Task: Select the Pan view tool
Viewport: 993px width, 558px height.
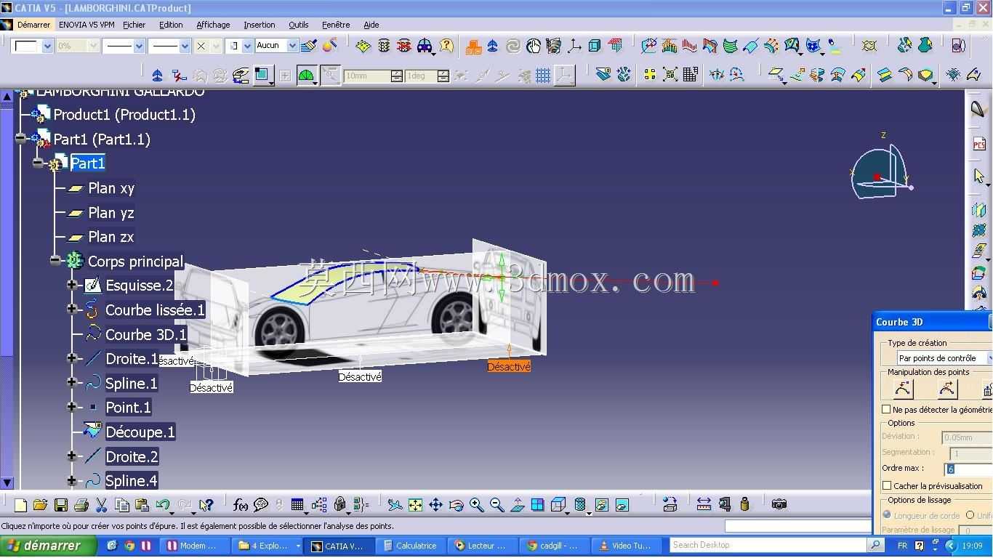Action: pos(435,505)
